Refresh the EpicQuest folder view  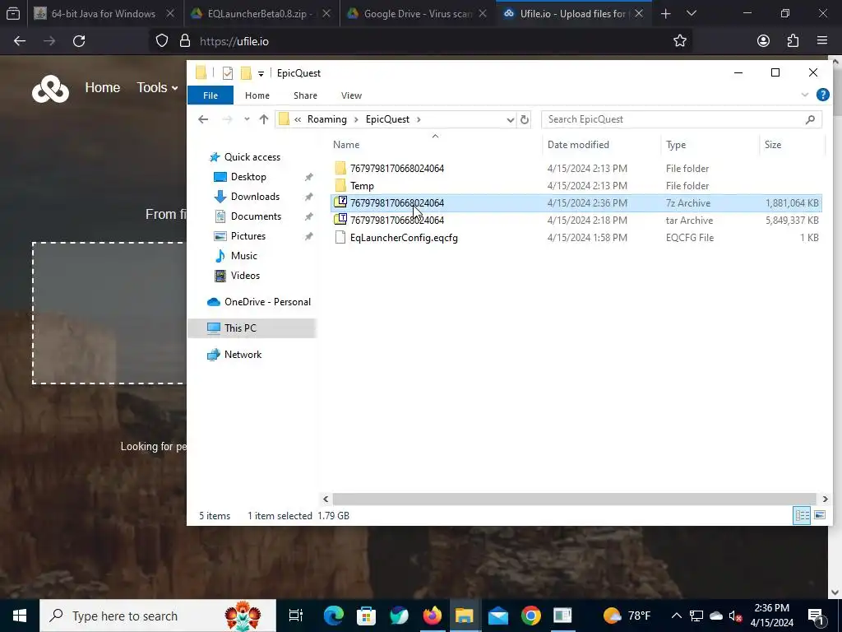click(x=525, y=120)
